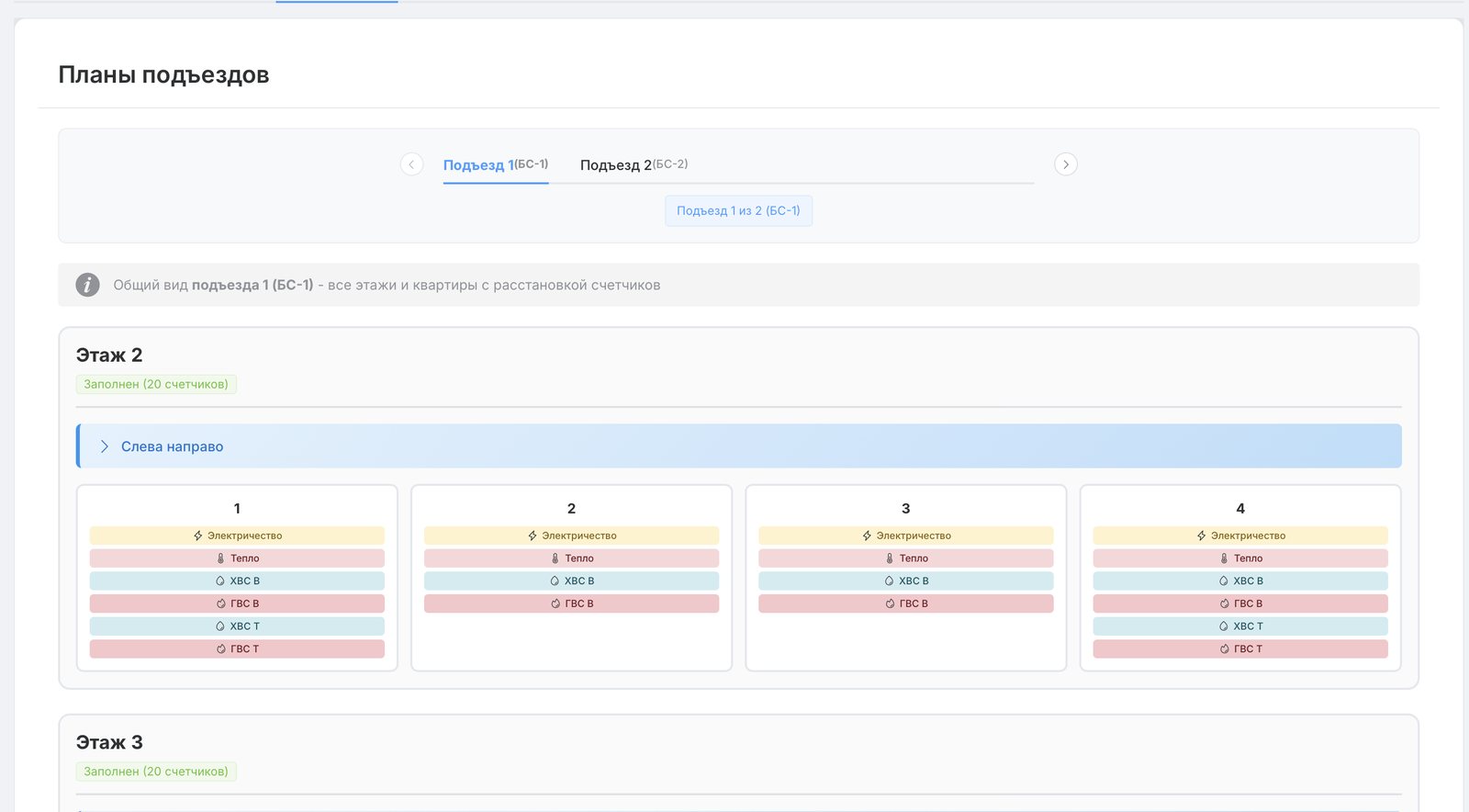
Task: Select Тепло meter in apartment 1
Action: pyautogui.click(x=237, y=558)
